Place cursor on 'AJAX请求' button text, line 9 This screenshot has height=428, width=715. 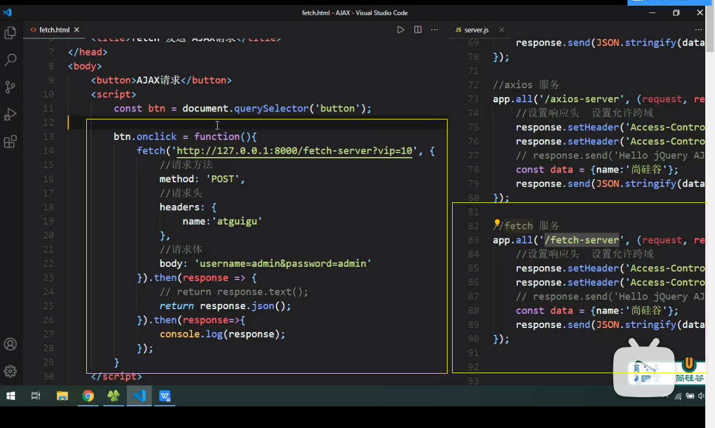click(158, 80)
